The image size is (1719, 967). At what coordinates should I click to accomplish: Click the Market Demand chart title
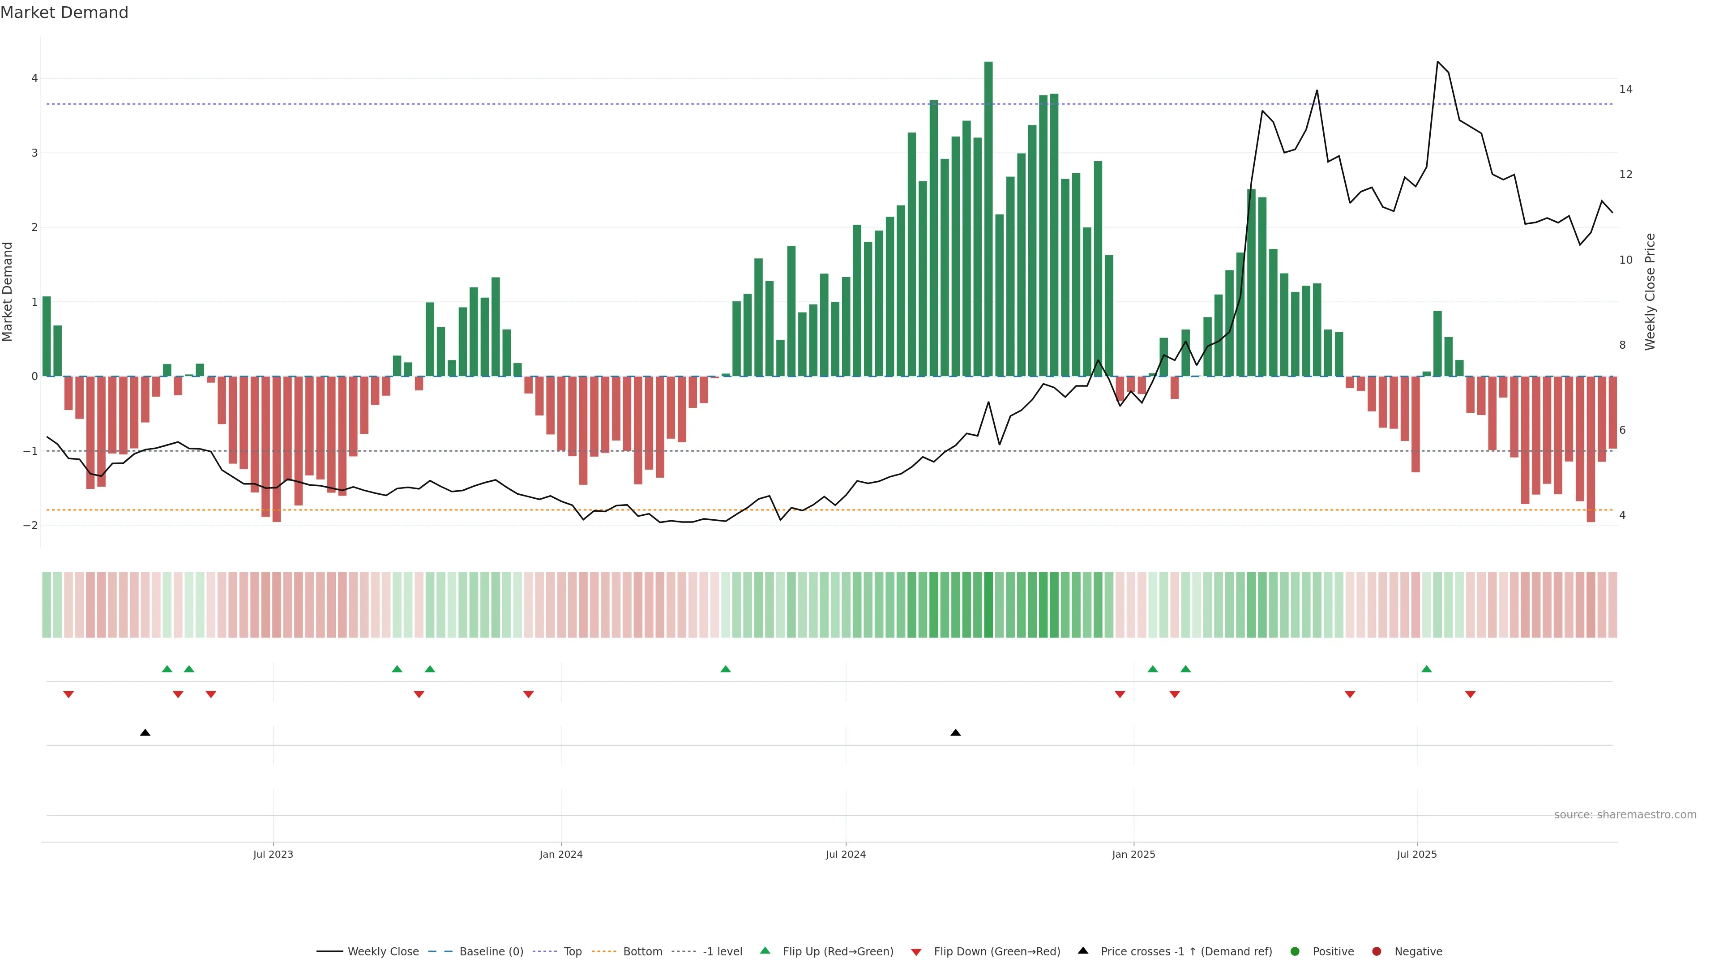point(64,13)
